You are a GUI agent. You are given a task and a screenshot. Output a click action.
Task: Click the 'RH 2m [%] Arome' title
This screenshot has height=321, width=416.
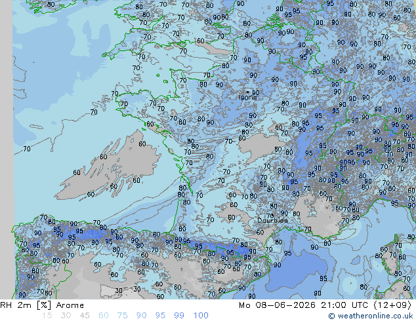point(42,305)
